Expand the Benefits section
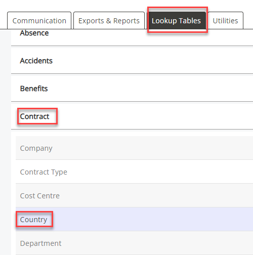This screenshot has width=253, height=255. (132, 89)
